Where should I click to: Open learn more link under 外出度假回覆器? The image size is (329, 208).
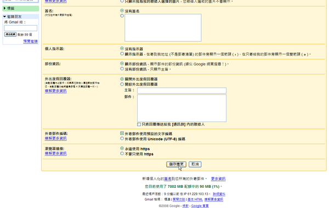coord(55,91)
